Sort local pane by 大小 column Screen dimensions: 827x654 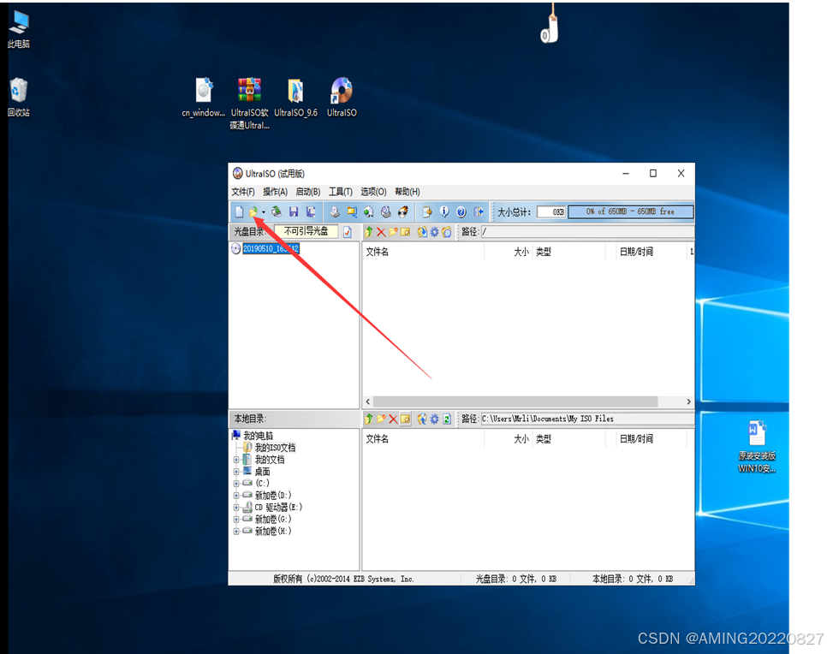click(508, 439)
